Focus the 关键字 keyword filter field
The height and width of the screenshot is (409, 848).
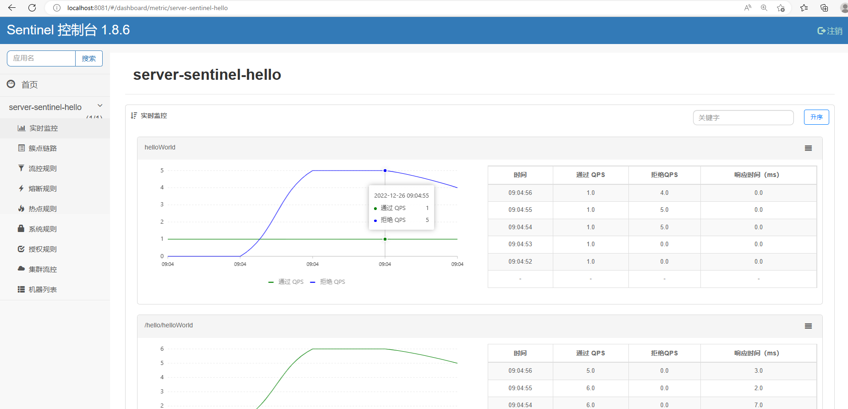pyautogui.click(x=743, y=117)
